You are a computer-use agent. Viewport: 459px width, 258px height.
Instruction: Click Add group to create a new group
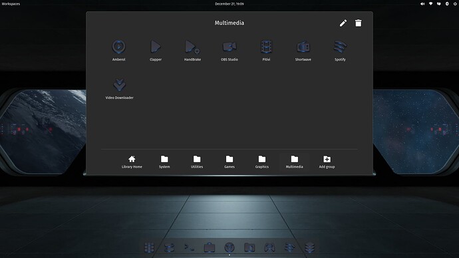coord(327,162)
